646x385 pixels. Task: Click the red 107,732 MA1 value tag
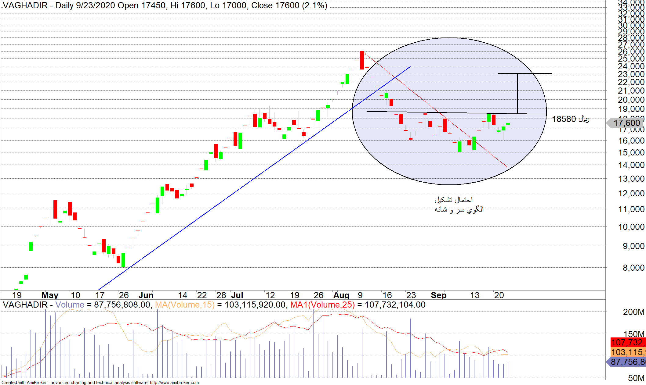(628, 342)
